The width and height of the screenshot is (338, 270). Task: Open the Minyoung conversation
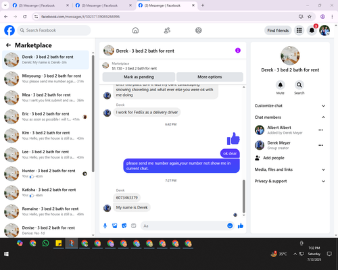coord(45,78)
